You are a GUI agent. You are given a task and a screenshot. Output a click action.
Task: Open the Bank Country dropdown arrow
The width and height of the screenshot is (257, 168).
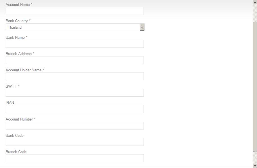pyautogui.click(x=142, y=27)
